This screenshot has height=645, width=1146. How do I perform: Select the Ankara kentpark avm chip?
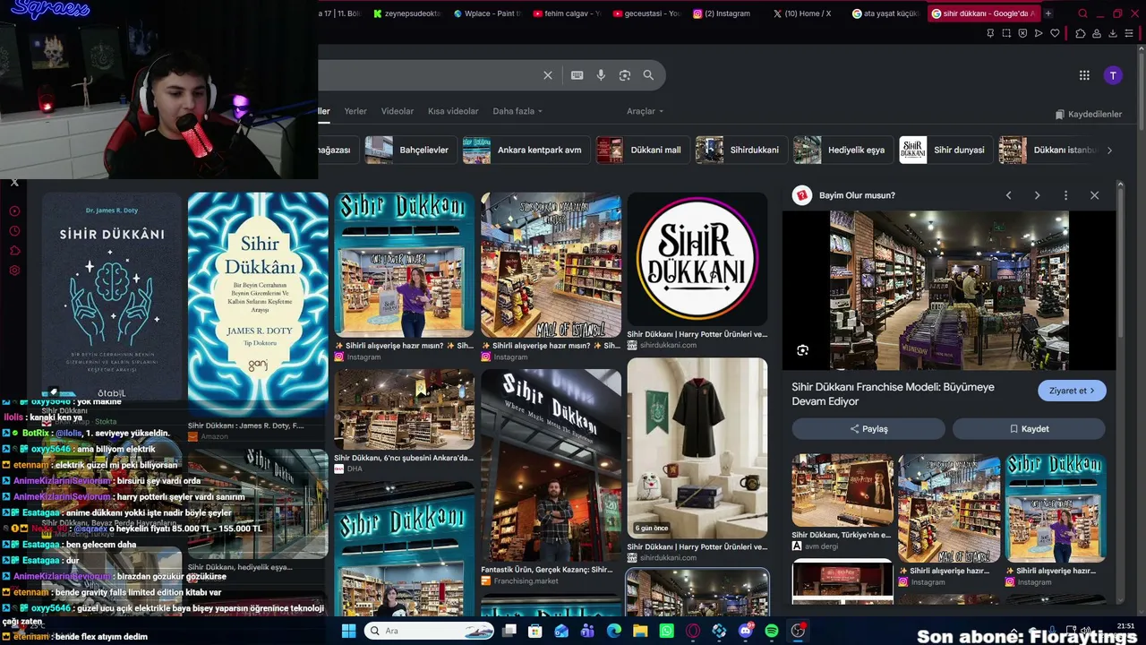526,150
